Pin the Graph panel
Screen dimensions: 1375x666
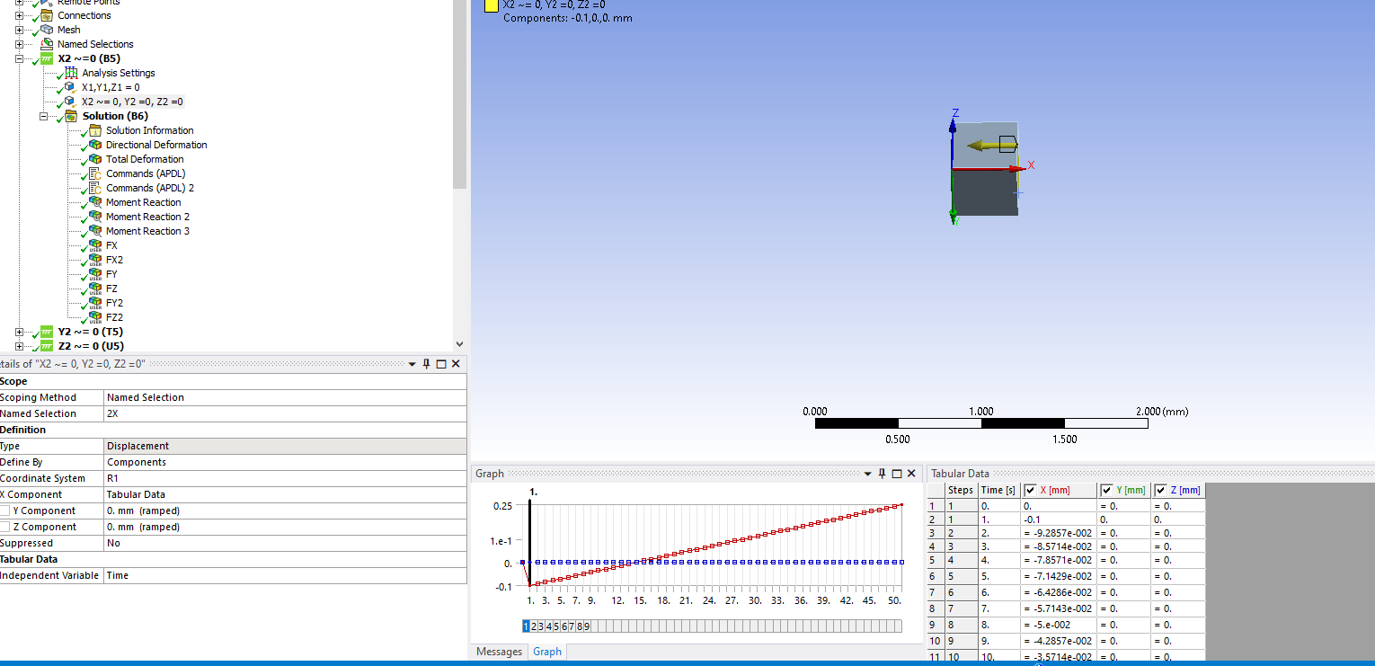point(882,474)
